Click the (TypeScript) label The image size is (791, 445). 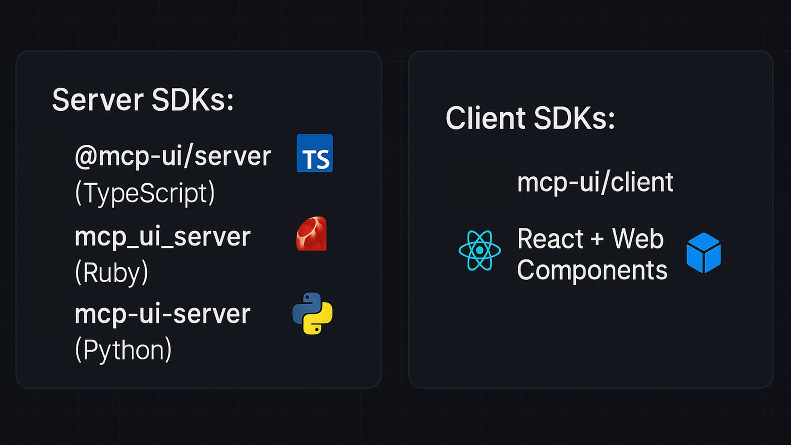tap(145, 192)
